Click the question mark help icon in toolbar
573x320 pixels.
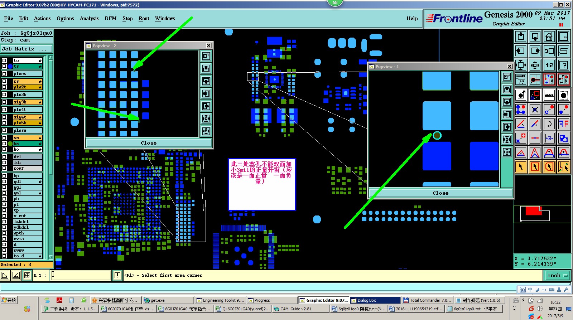click(564, 65)
